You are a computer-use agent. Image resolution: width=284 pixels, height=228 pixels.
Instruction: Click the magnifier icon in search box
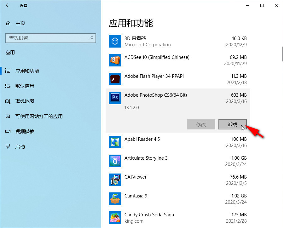pyautogui.click(x=91, y=38)
